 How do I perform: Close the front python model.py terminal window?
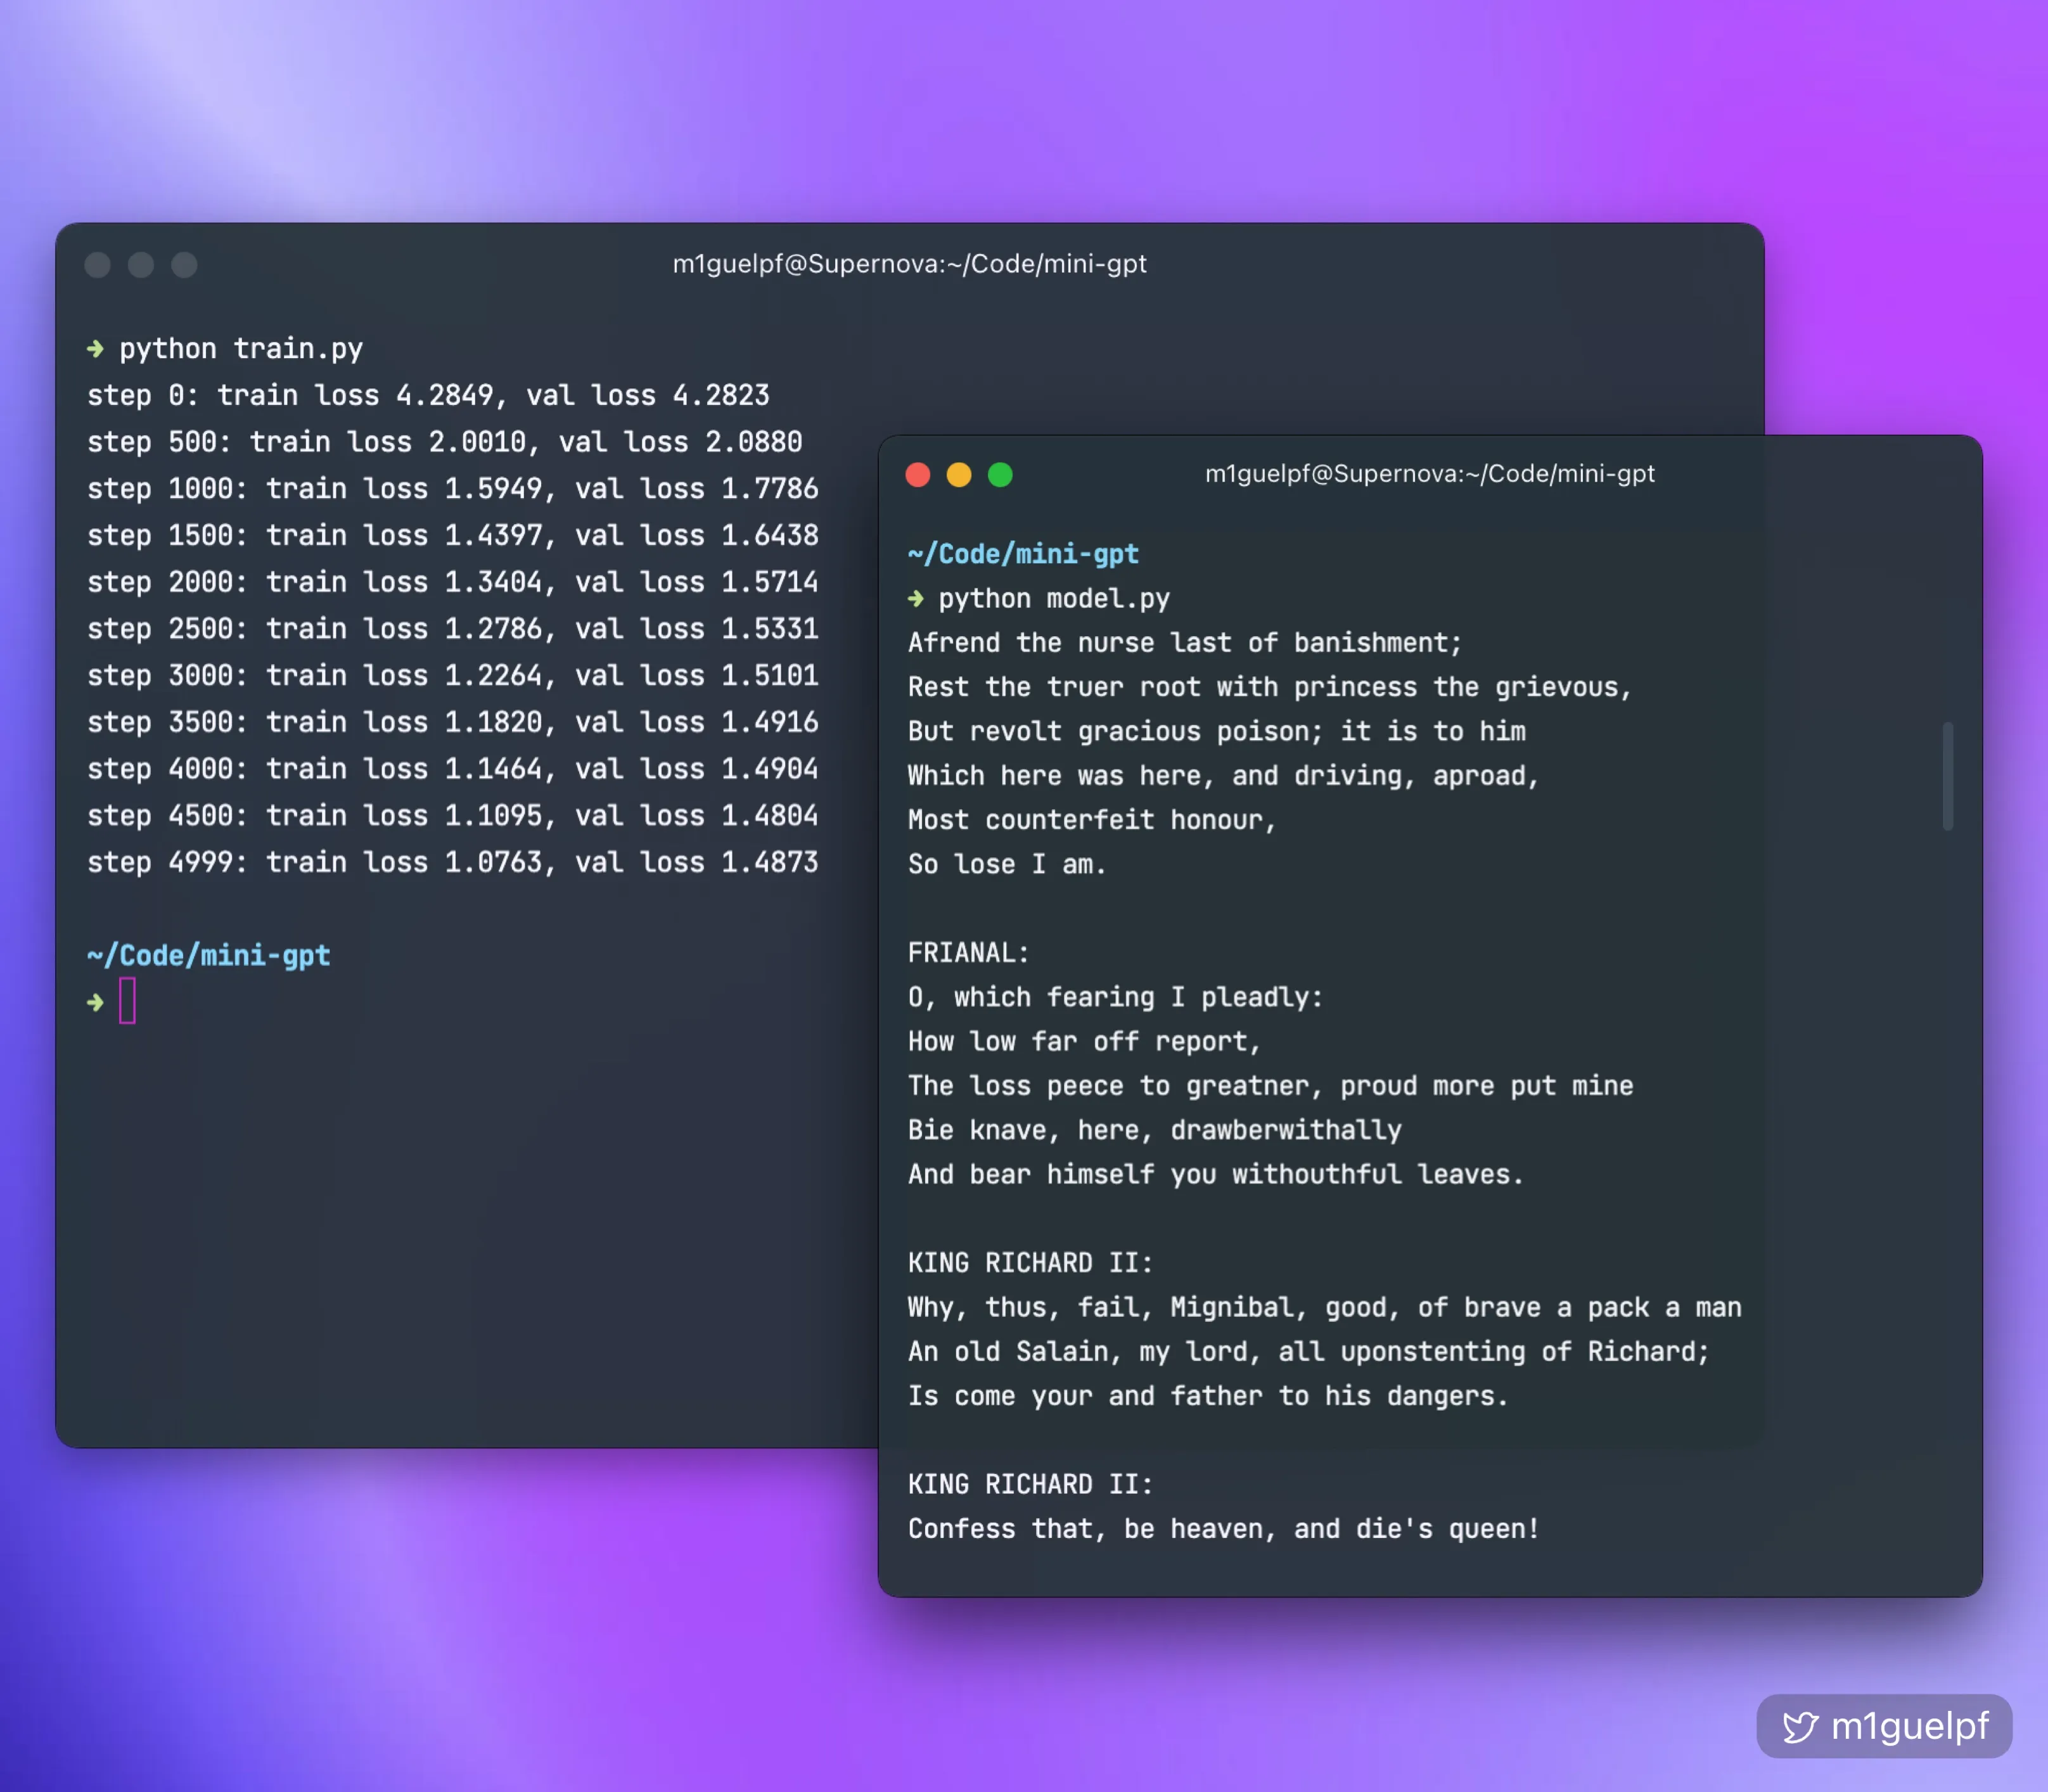(917, 475)
